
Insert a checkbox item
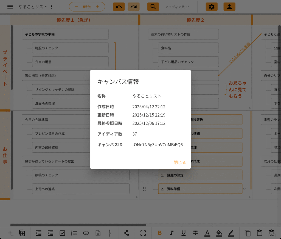click(x=62, y=233)
